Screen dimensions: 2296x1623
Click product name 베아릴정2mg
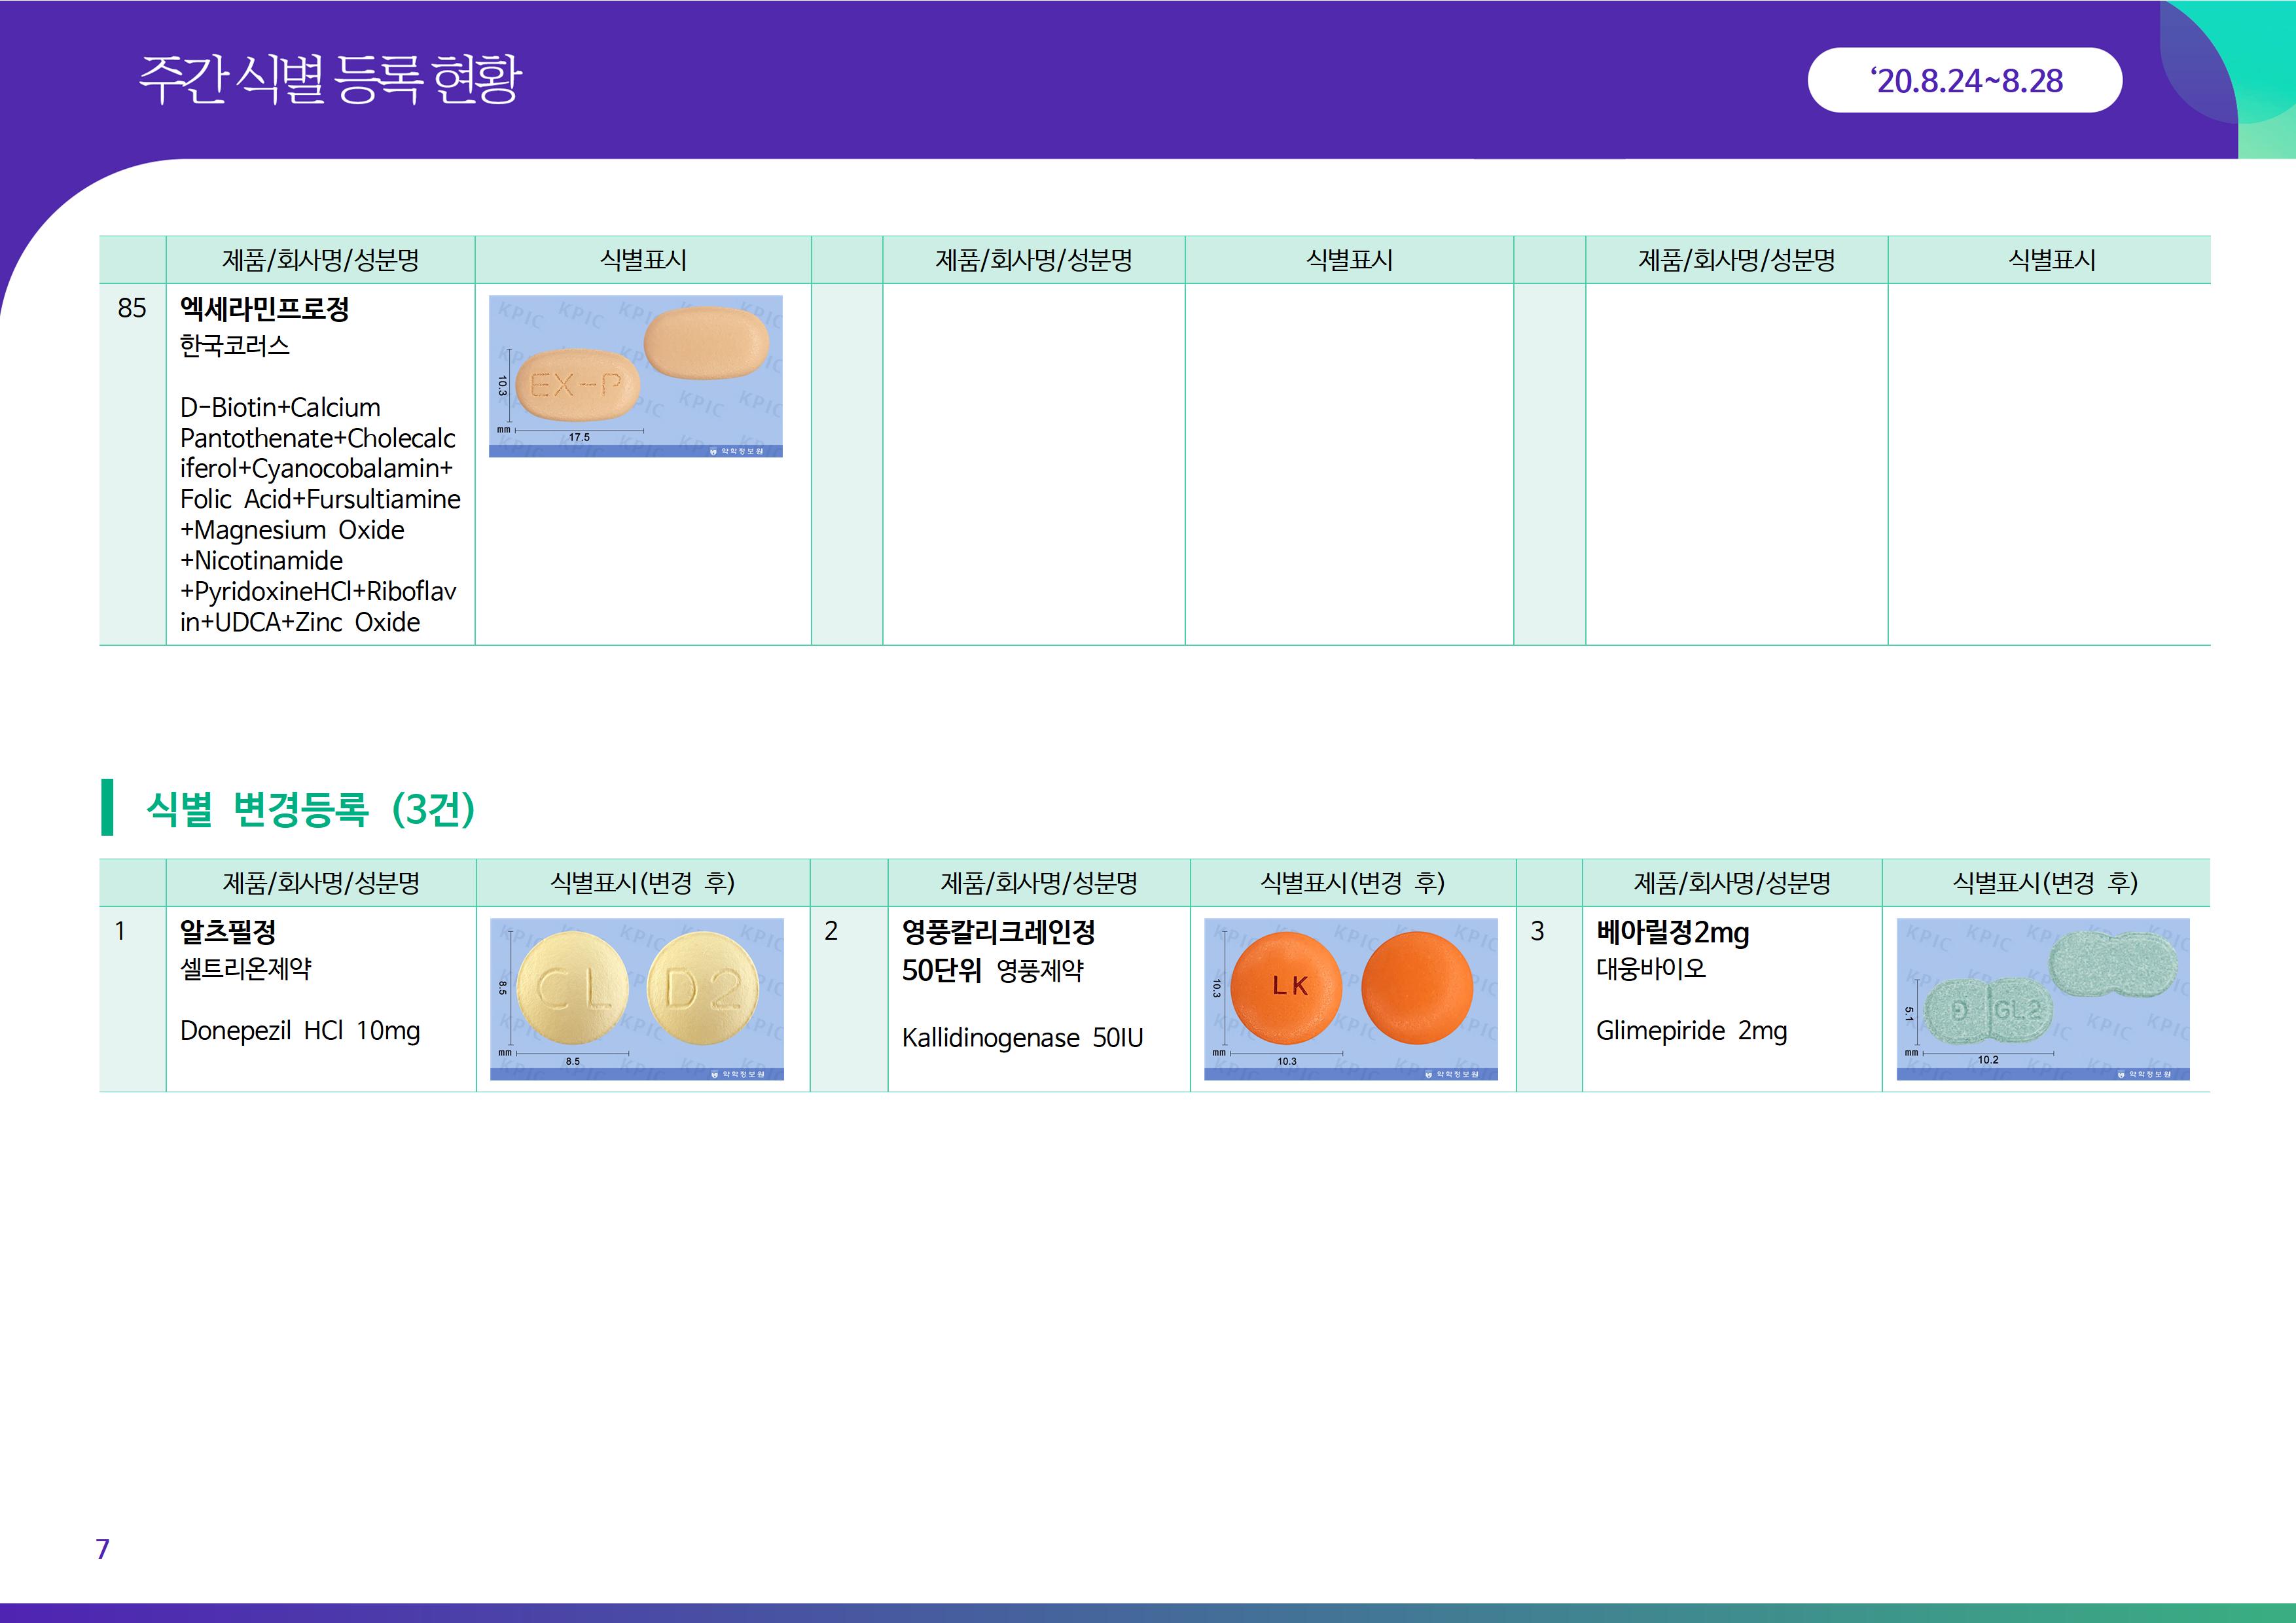1672,933
